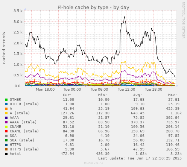
Task: Click the '2.5 k' y-axis tick label
Action: click(18, 32)
